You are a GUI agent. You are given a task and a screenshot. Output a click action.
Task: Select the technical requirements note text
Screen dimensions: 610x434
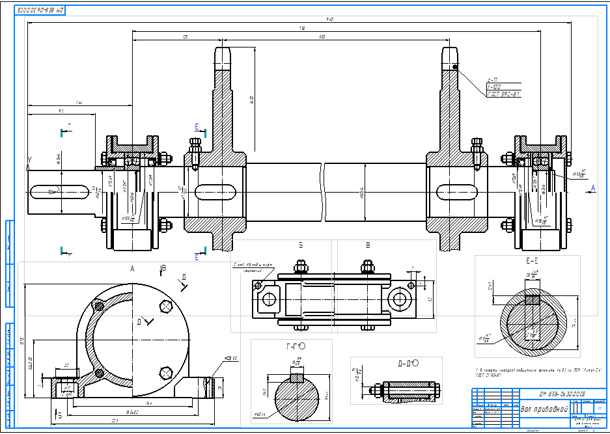click(x=514, y=373)
